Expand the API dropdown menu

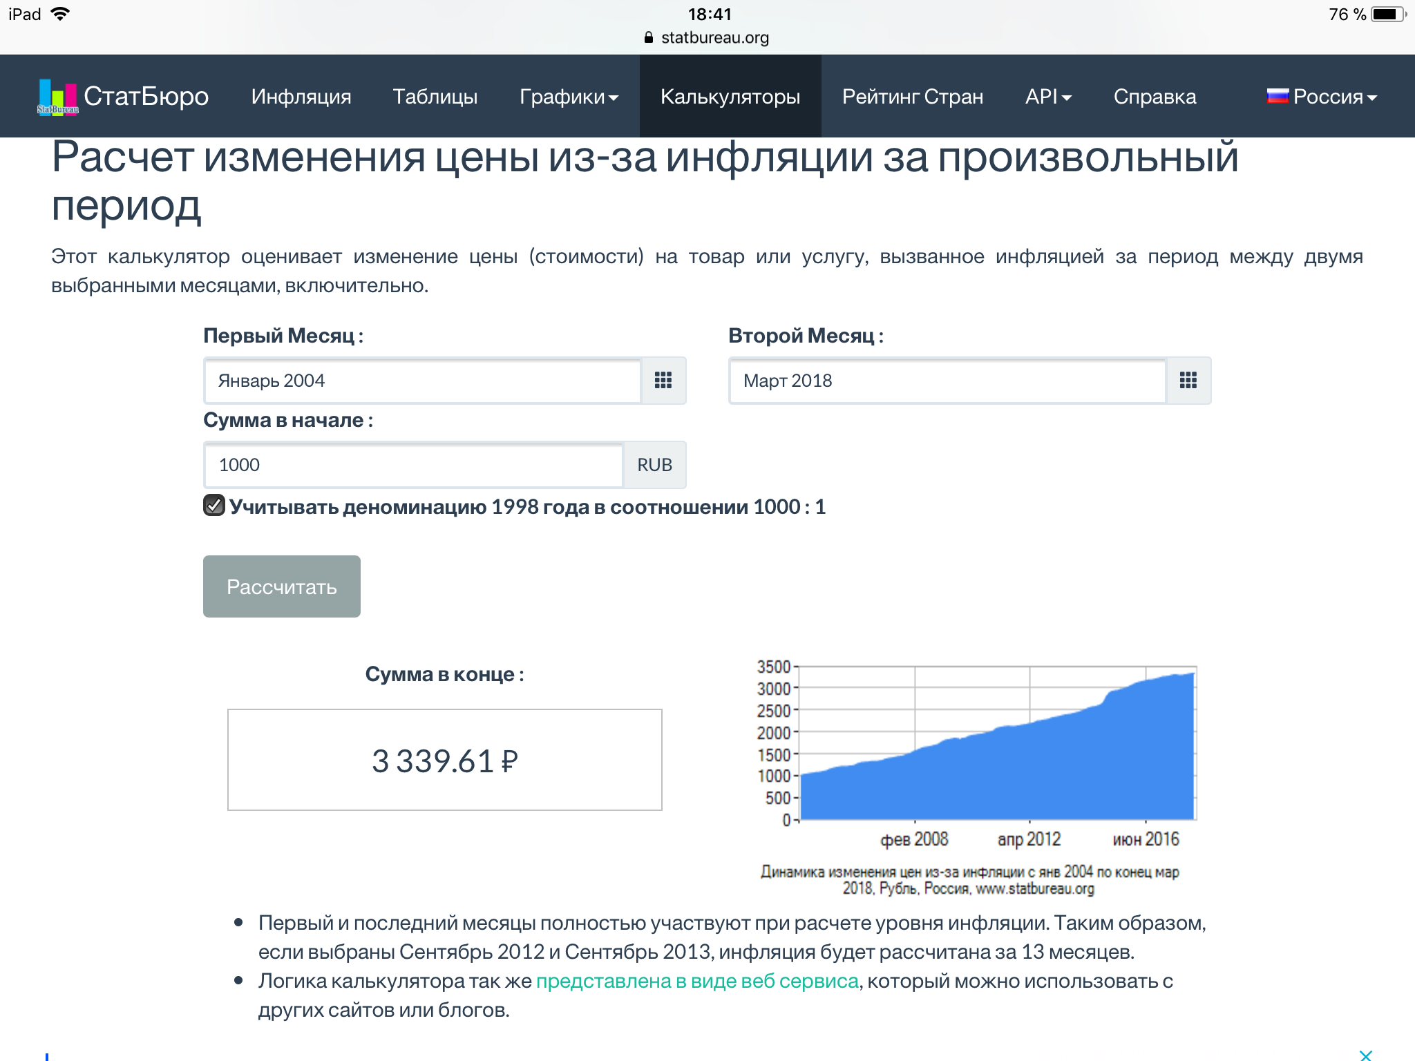point(1048,97)
